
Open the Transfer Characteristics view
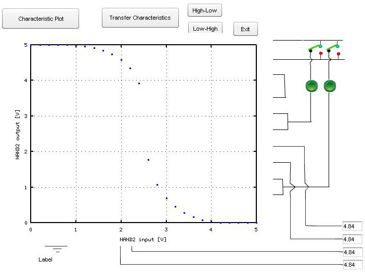pos(140,18)
